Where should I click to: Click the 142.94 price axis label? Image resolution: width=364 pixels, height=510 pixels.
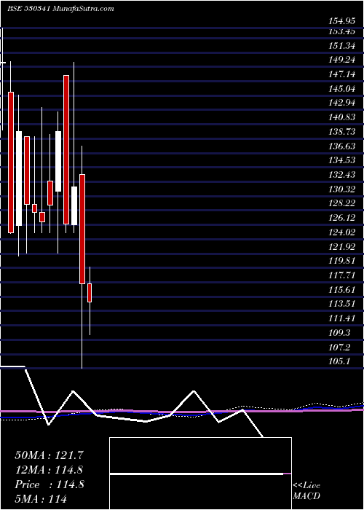click(342, 103)
